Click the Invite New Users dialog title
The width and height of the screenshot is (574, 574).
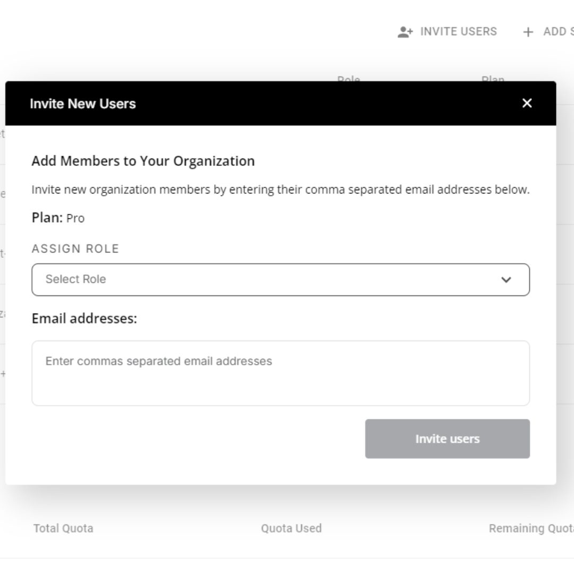[83, 104]
